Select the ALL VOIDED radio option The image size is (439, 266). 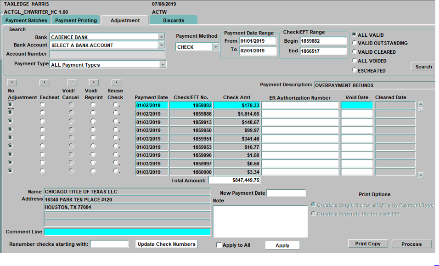(354, 61)
